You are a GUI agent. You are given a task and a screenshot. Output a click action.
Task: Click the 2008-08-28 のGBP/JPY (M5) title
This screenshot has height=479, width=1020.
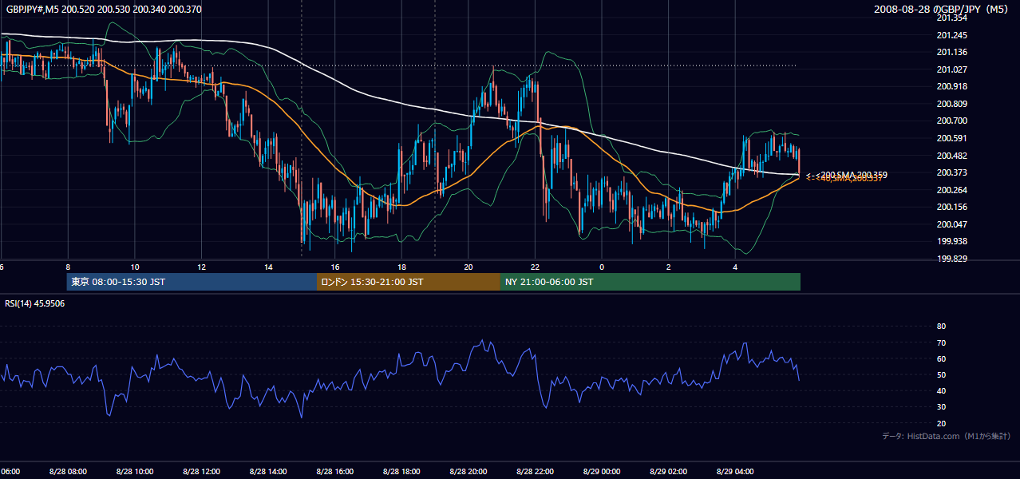pyautogui.click(x=943, y=9)
